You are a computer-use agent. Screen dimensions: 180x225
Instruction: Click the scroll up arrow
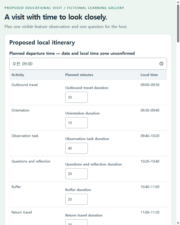(x=178, y=2)
